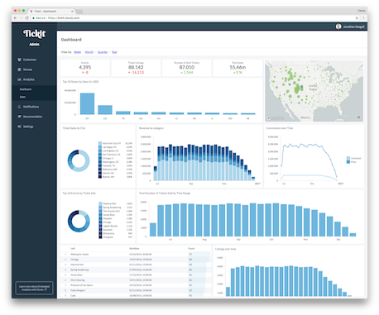This screenshot has height=315, width=379.
Task: View dashboard by Year
Action: (x=114, y=52)
